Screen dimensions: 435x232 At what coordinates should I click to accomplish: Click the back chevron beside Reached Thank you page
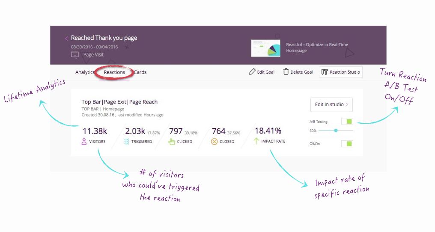pos(66,39)
